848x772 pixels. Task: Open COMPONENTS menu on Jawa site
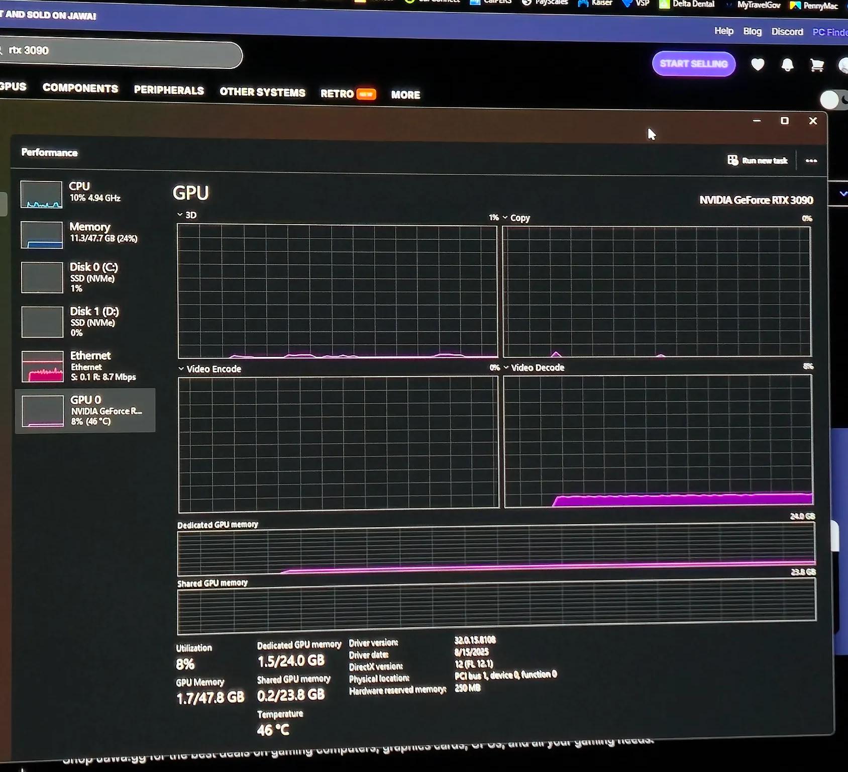80,88
